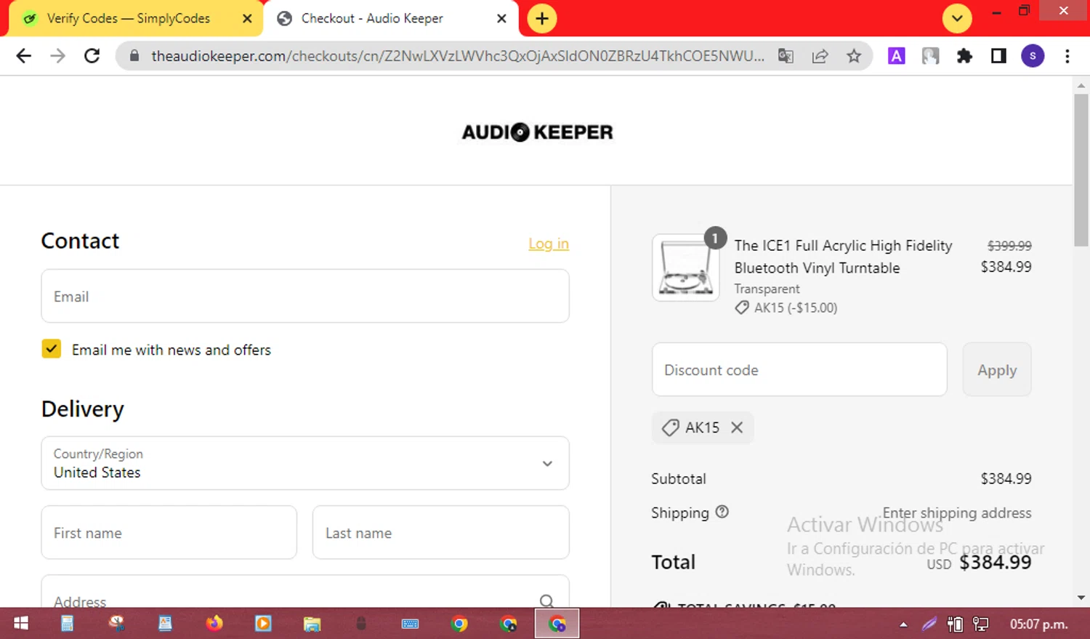Open the Windows Start menu
Image resolution: width=1090 pixels, height=639 pixels.
[x=20, y=624]
